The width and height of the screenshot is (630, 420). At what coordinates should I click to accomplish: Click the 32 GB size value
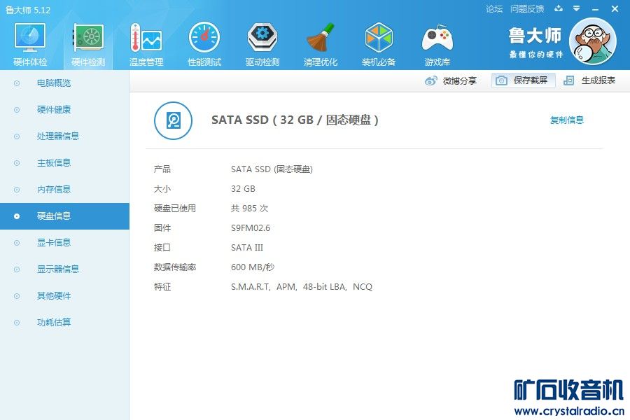coord(243,189)
